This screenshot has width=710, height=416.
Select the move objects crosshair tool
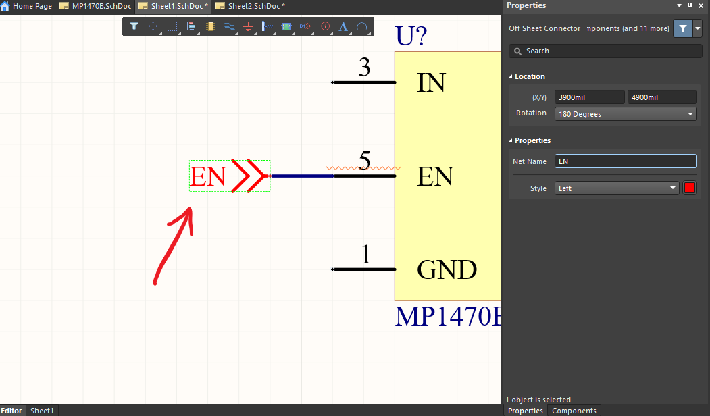point(153,26)
